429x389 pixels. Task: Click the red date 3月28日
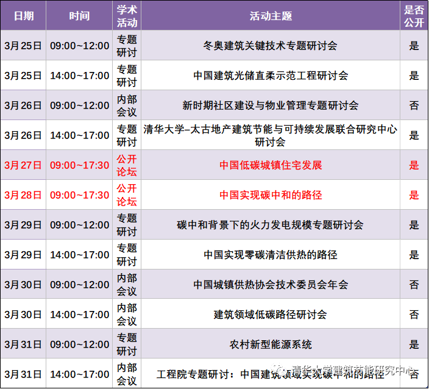click(23, 195)
